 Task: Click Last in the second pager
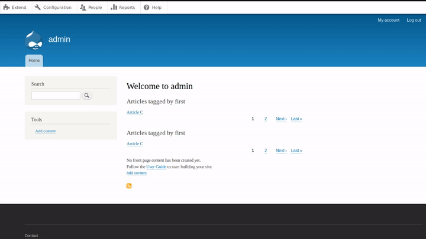coord(296,150)
